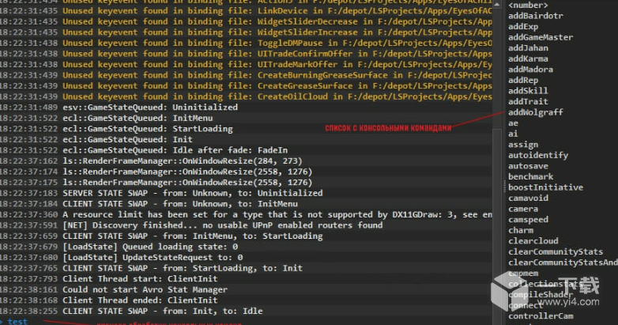This screenshot has height=325, width=618.
Task: Click the benchmark command entry
Action: click(x=530, y=176)
